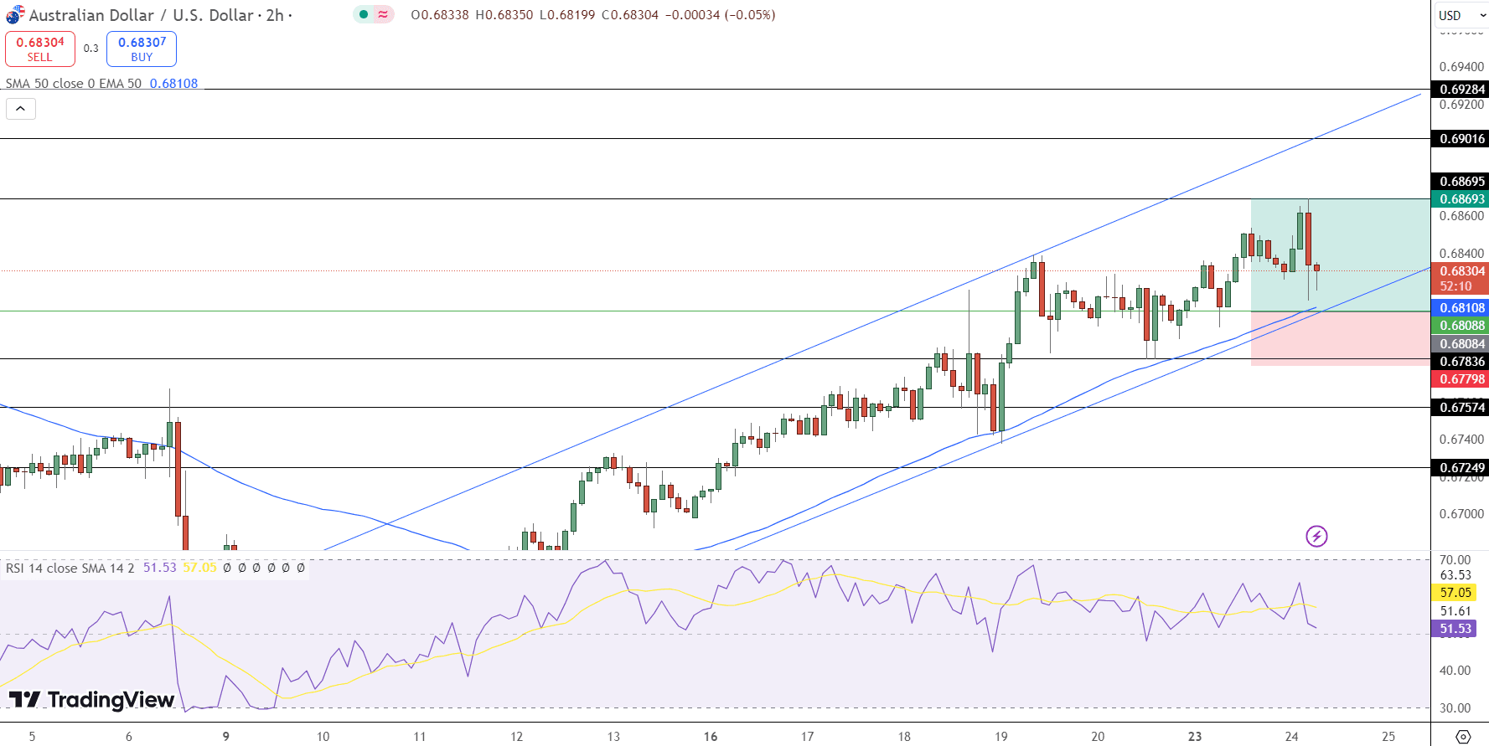1489x746 pixels.
Task: Click the change value −0.00034 (−0.05%)
Action: pyautogui.click(x=720, y=15)
